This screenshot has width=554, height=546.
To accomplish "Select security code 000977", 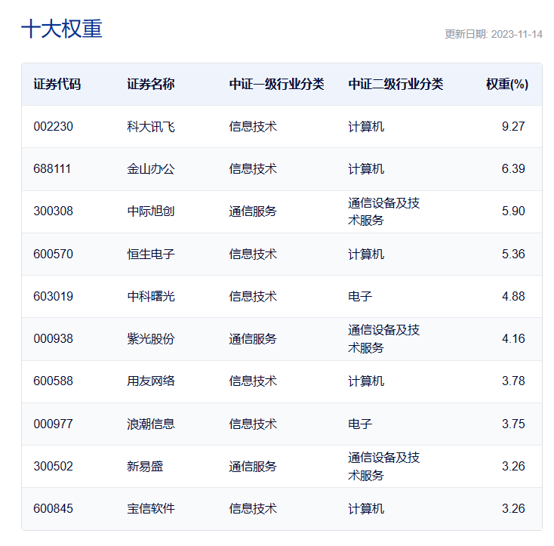I will tap(54, 424).
